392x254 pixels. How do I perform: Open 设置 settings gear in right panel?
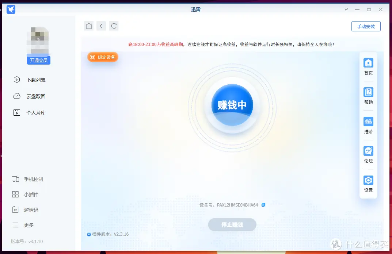point(368,184)
